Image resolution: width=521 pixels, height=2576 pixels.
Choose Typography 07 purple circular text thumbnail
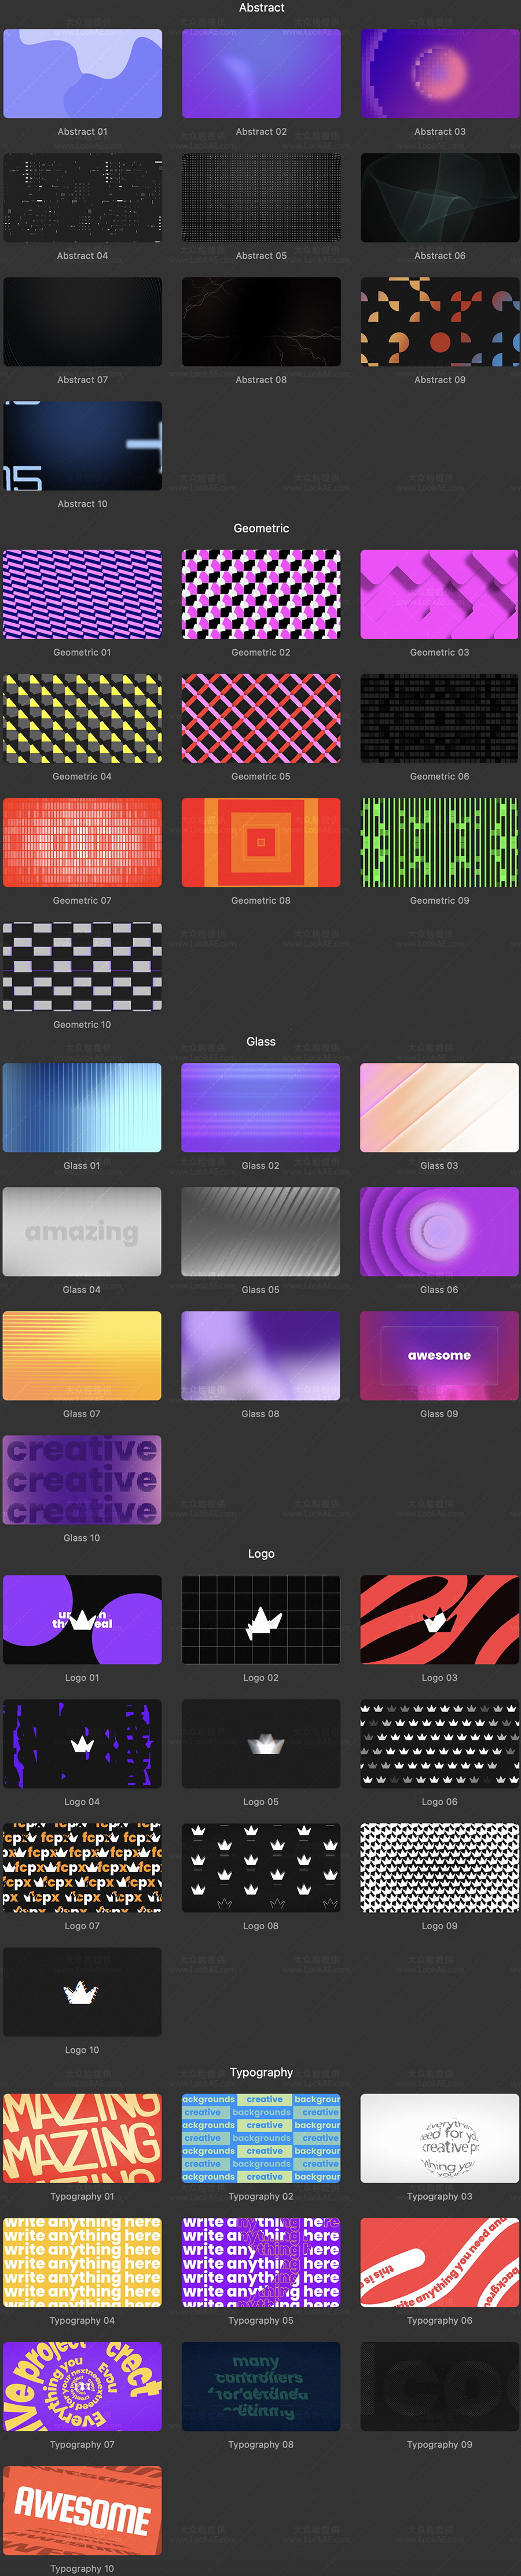(x=82, y=2385)
